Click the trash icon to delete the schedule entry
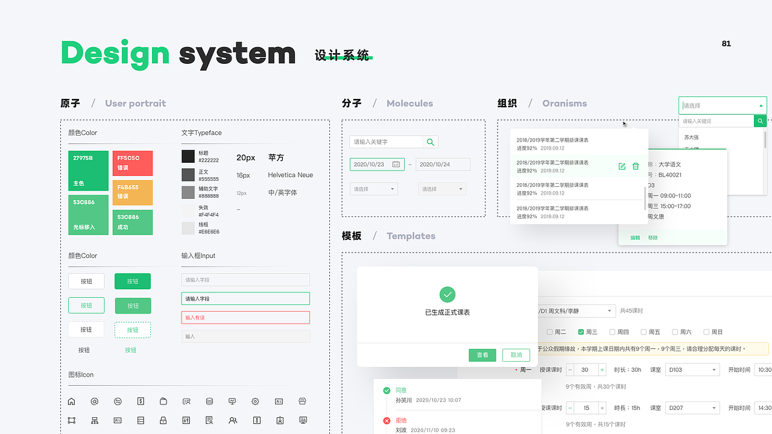 pos(636,166)
